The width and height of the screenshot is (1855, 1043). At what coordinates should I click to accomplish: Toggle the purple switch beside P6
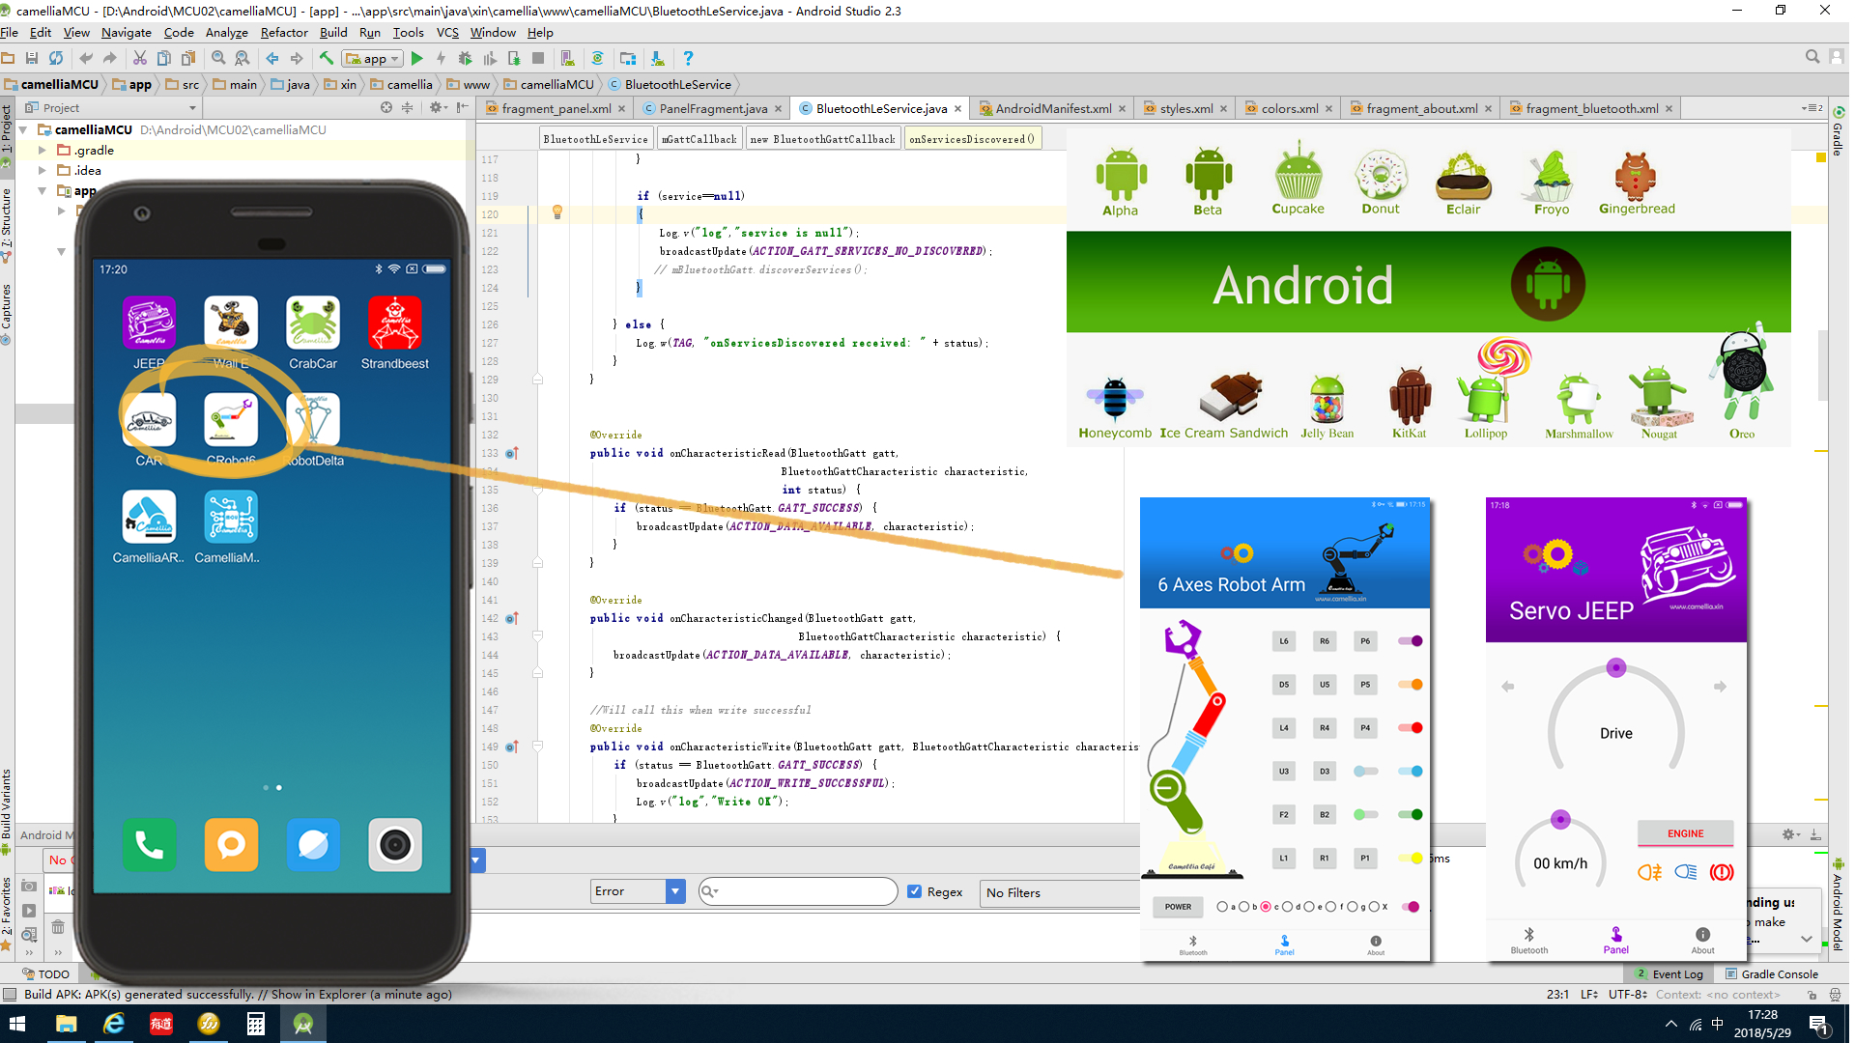tap(1411, 641)
